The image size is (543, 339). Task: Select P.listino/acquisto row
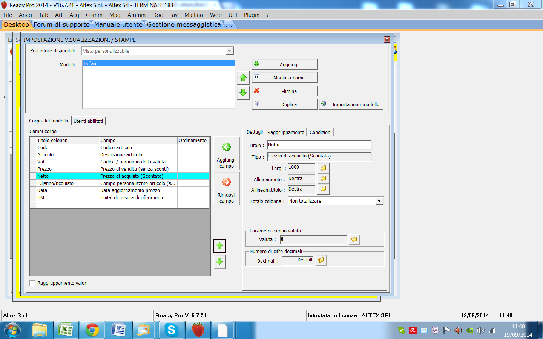tap(119, 183)
